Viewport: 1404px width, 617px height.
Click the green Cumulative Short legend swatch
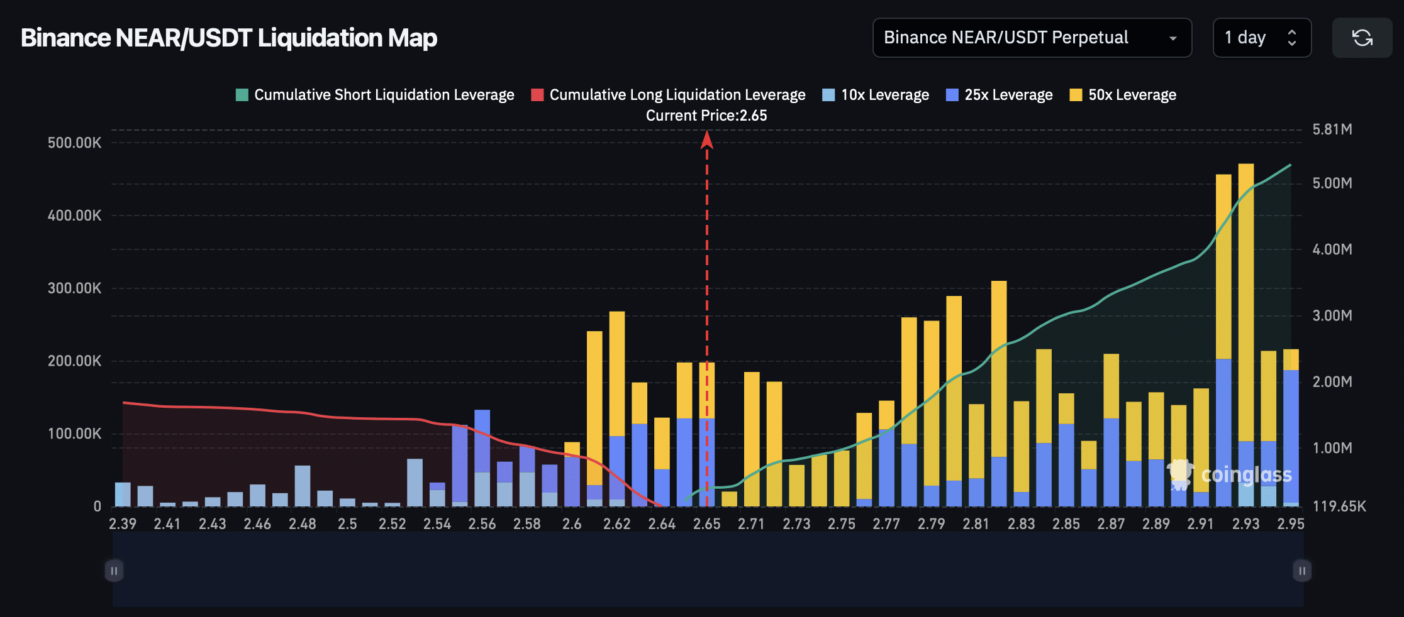(x=242, y=95)
